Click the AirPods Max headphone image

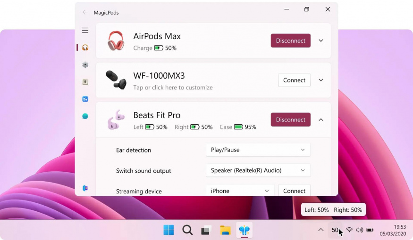point(116,40)
